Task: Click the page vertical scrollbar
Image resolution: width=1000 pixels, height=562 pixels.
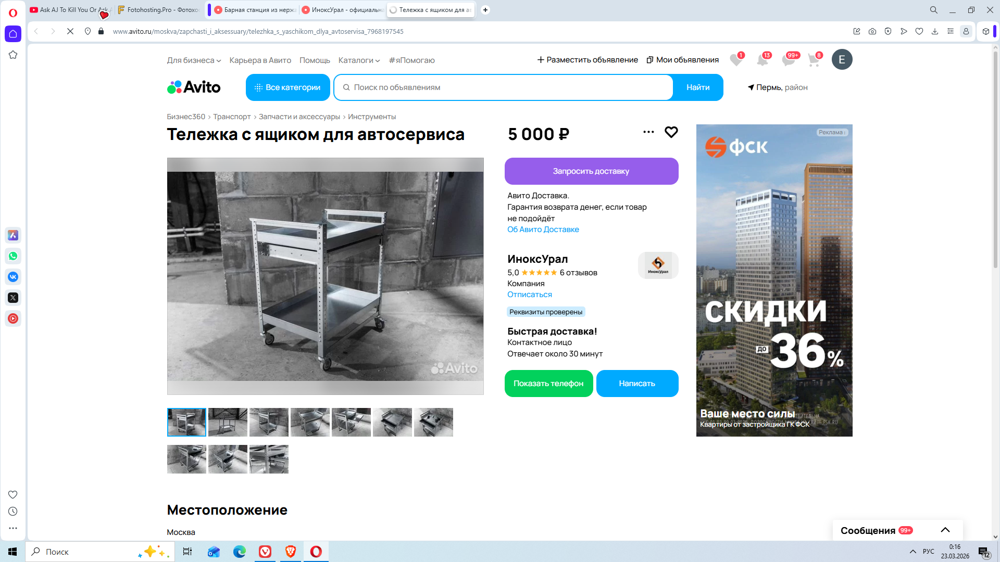Action: (x=995, y=156)
